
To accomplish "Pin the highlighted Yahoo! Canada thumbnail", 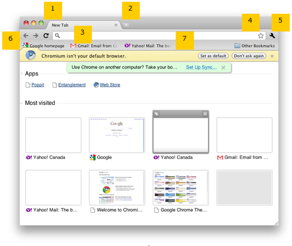I will pos(157,114).
